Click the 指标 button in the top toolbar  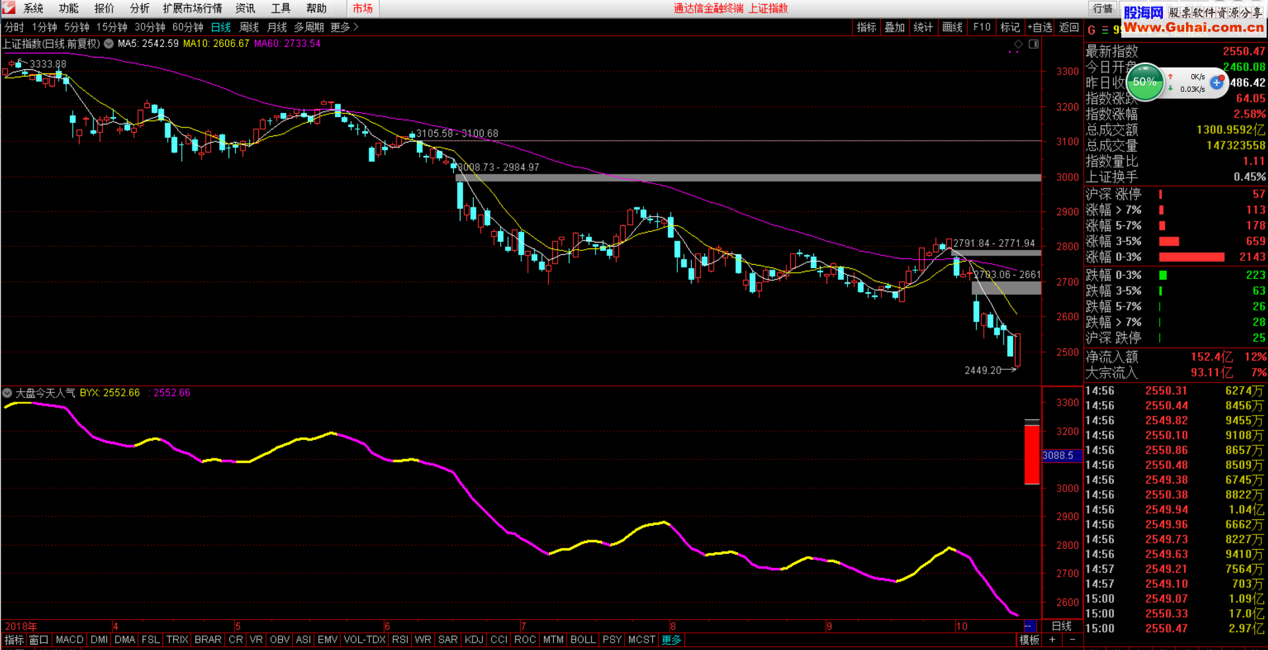click(x=866, y=27)
